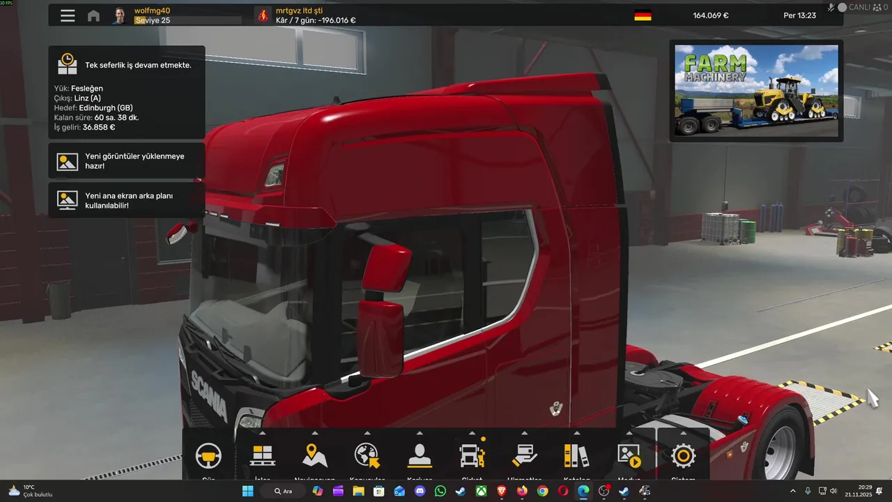Open the Navigasyon map pin icon
Image resolution: width=892 pixels, height=502 pixels.
(315, 456)
